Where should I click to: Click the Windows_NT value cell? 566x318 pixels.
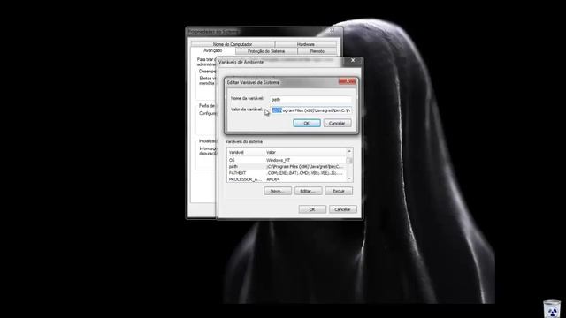pyautogui.click(x=278, y=160)
